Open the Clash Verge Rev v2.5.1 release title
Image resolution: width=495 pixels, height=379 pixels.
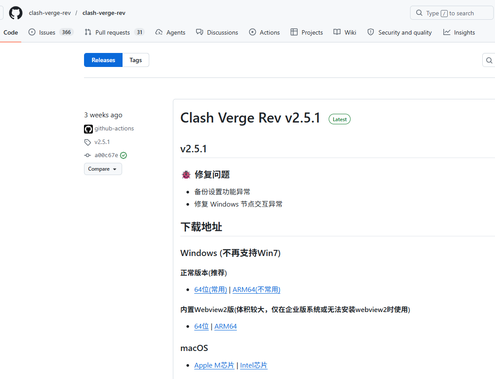tap(250, 118)
